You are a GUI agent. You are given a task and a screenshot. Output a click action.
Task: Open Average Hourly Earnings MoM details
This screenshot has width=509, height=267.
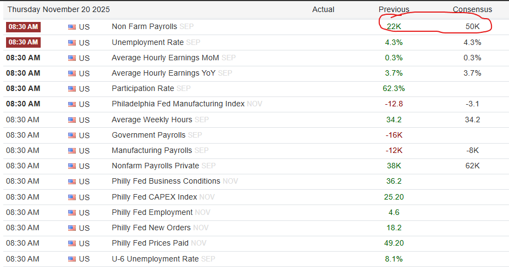click(x=165, y=58)
